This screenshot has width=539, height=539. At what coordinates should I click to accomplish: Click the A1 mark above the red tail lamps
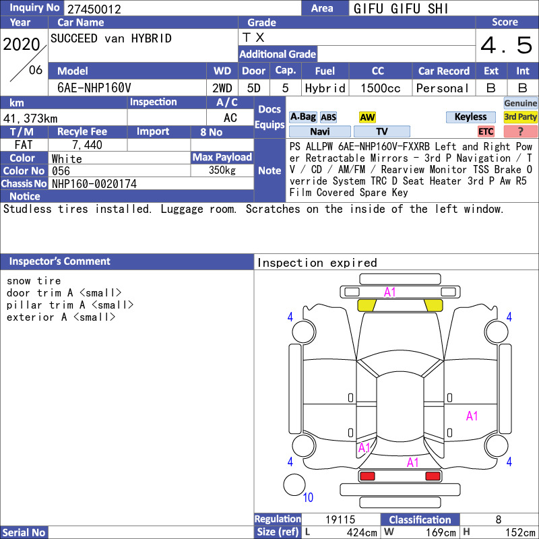(412, 462)
